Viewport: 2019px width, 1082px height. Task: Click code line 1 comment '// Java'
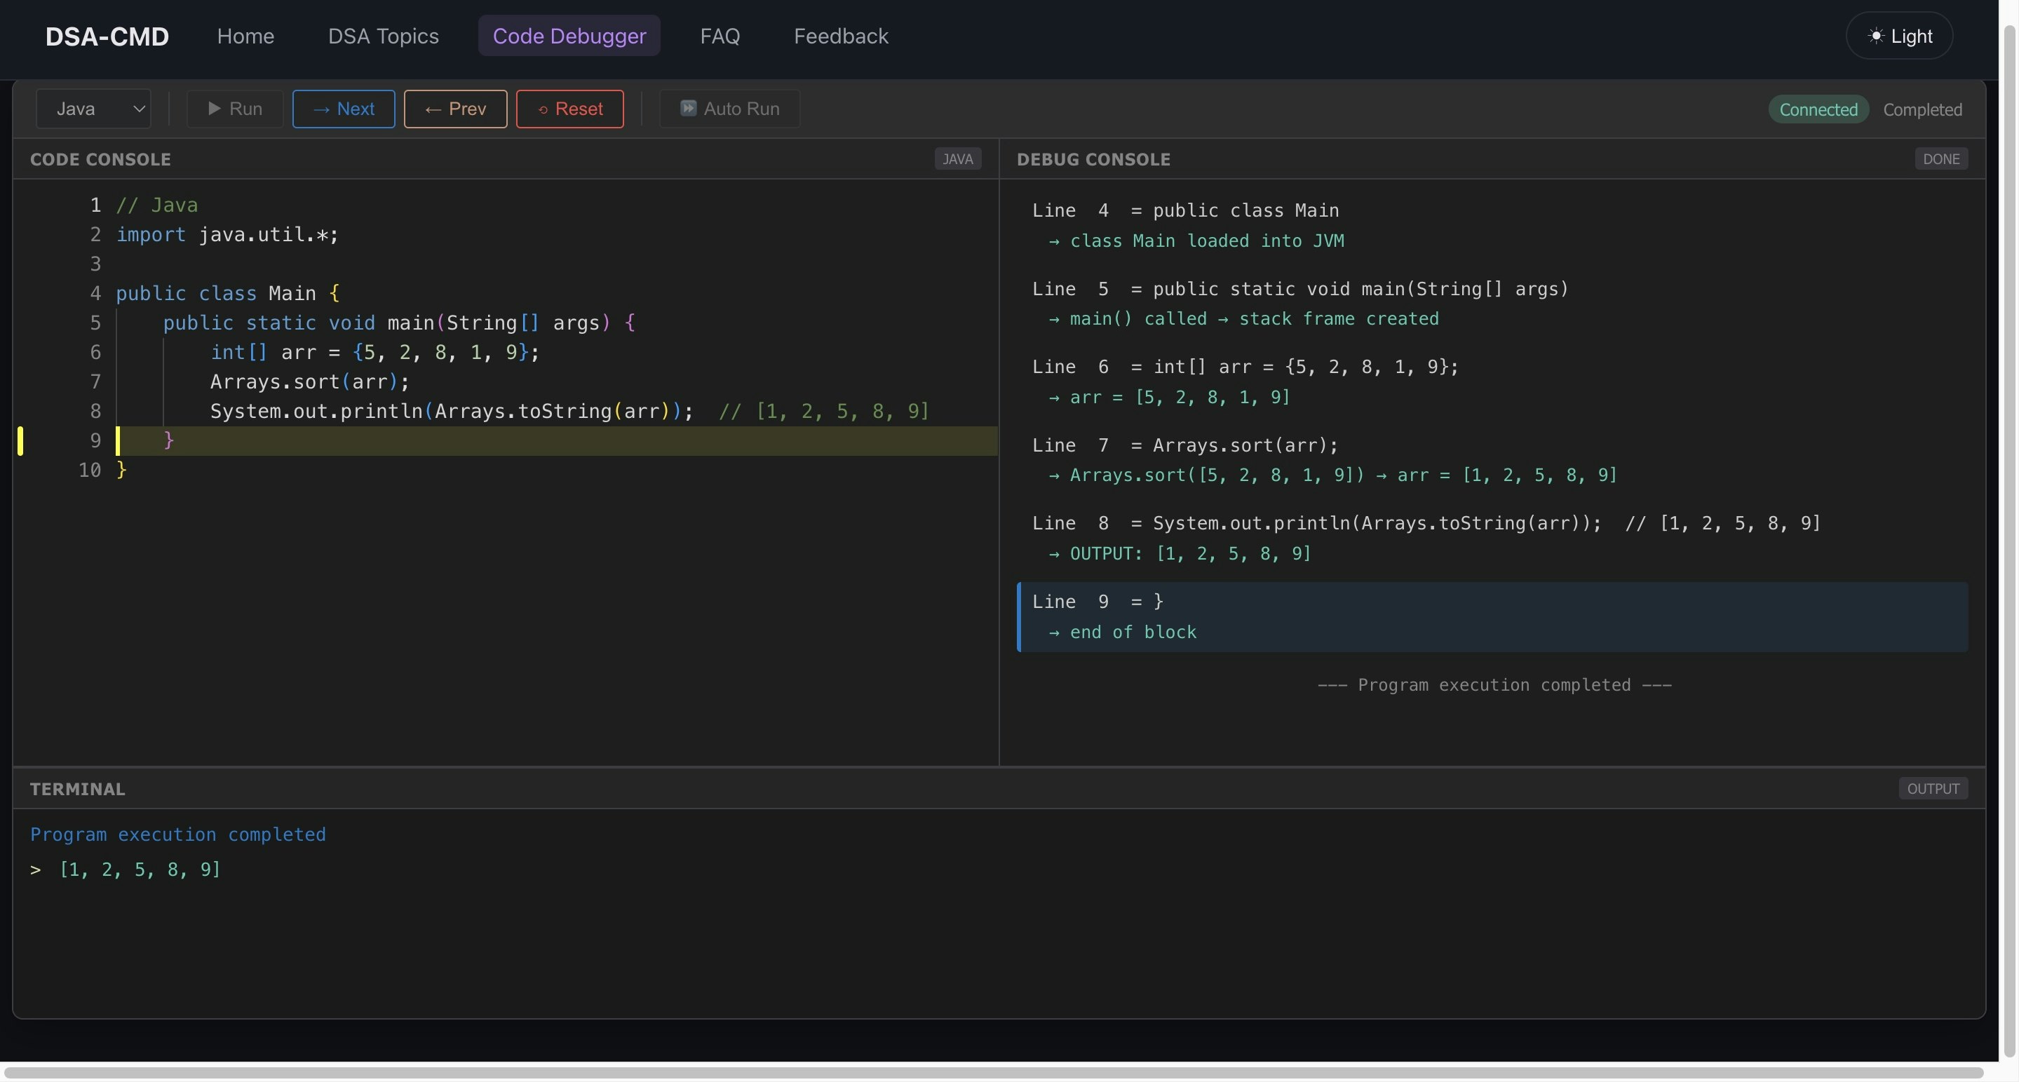pyautogui.click(x=157, y=205)
